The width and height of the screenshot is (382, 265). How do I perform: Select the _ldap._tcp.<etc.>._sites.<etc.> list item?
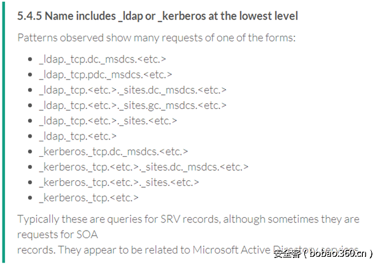point(108,120)
